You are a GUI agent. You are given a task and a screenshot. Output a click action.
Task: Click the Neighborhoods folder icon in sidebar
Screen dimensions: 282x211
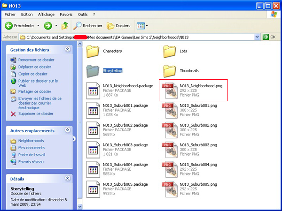coord(13,141)
